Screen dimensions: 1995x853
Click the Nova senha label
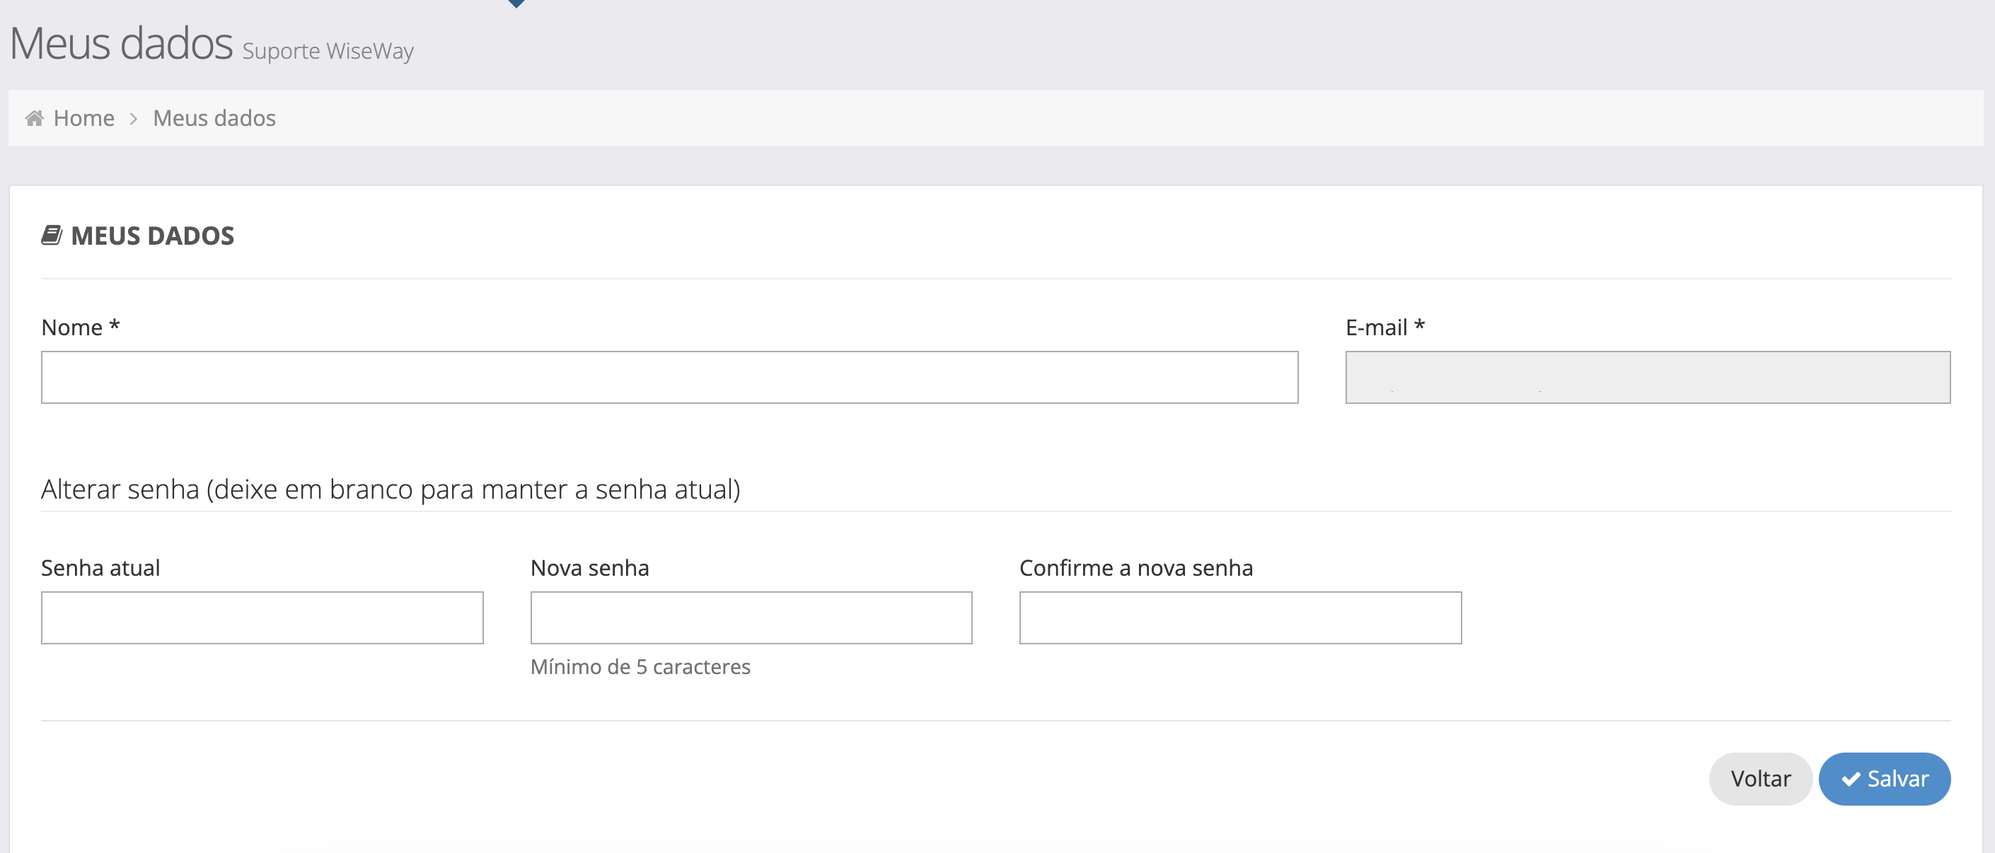pyautogui.click(x=589, y=567)
